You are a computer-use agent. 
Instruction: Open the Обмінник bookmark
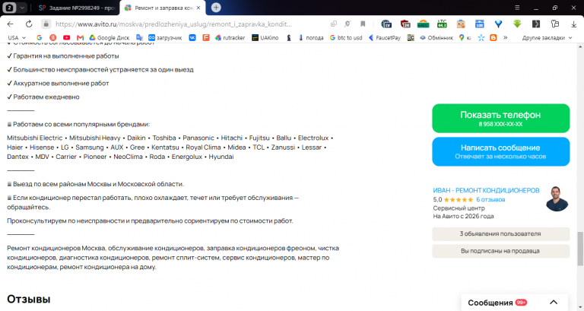(436, 37)
